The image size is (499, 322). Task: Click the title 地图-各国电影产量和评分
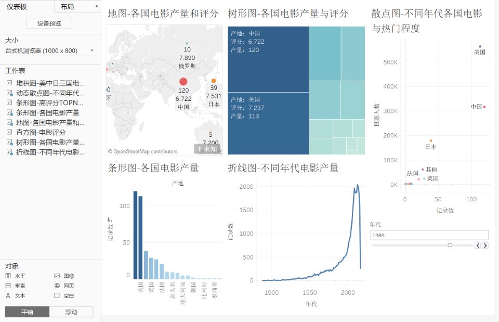pos(163,14)
